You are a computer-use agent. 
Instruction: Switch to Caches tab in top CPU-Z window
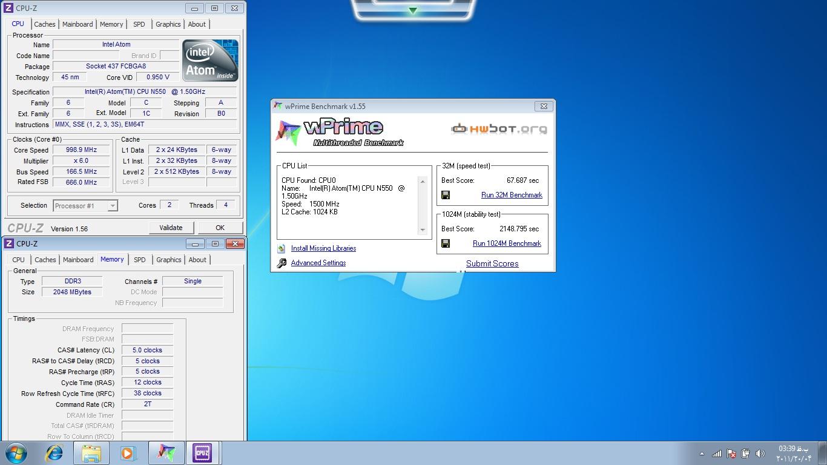coord(45,24)
